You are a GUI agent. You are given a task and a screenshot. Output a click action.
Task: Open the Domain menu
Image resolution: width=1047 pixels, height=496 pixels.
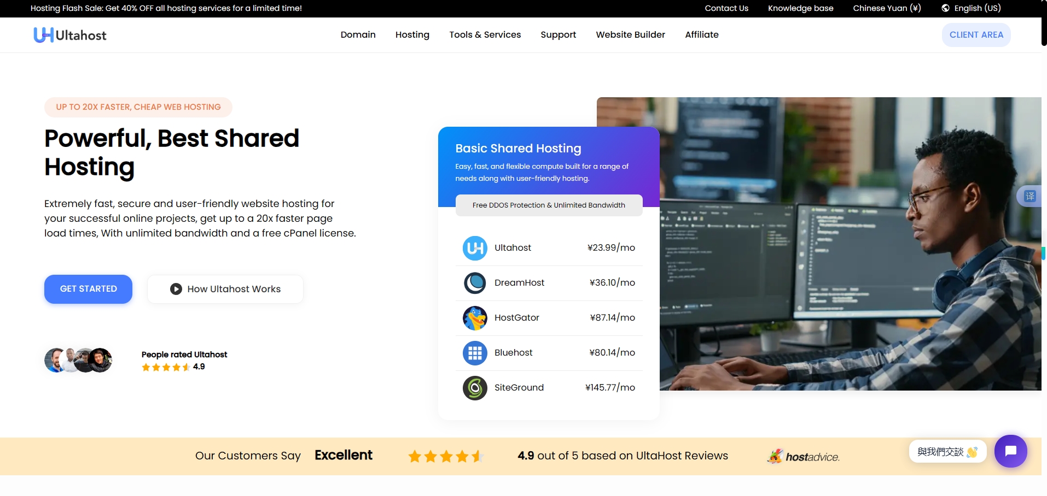358,34
